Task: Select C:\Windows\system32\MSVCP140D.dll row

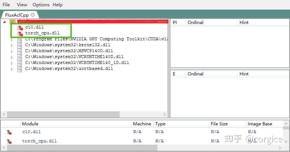Action: [x=69, y=51]
